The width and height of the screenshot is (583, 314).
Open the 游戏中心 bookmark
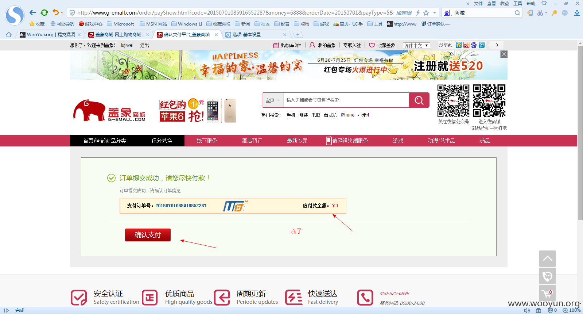pos(91,24)
